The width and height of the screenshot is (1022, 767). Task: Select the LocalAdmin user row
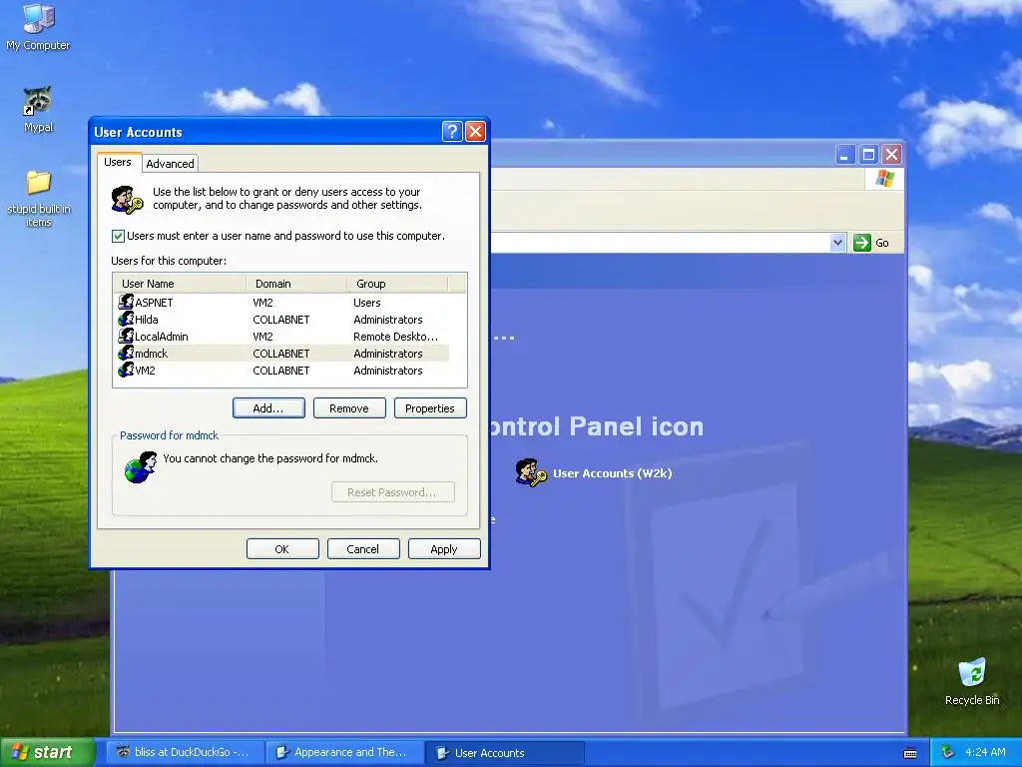(x=281, y=336)
